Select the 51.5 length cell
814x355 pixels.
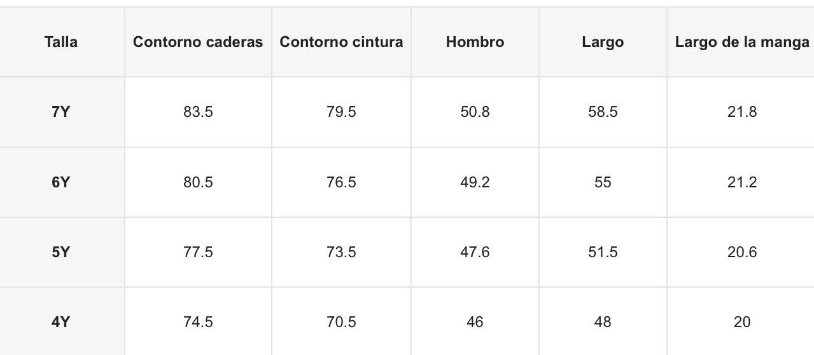[x=603, y=252]
